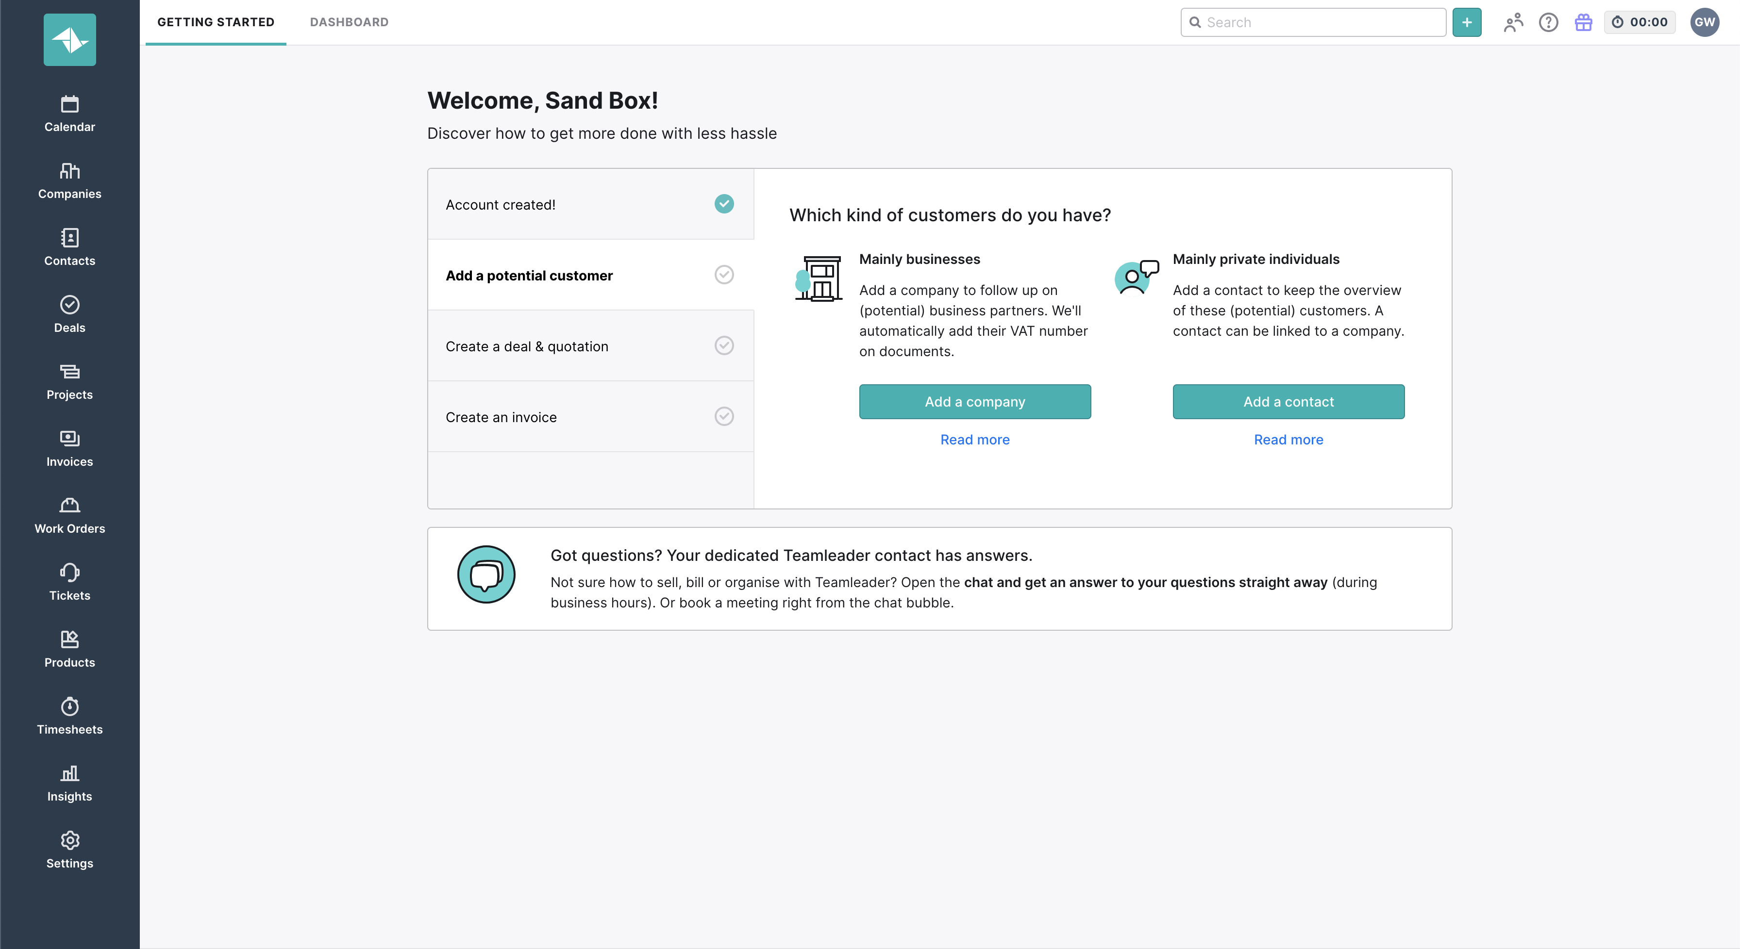This screenshot has width=1740, height=949.
Task: Click the Account created checkmark
Action: coord(724,204)
